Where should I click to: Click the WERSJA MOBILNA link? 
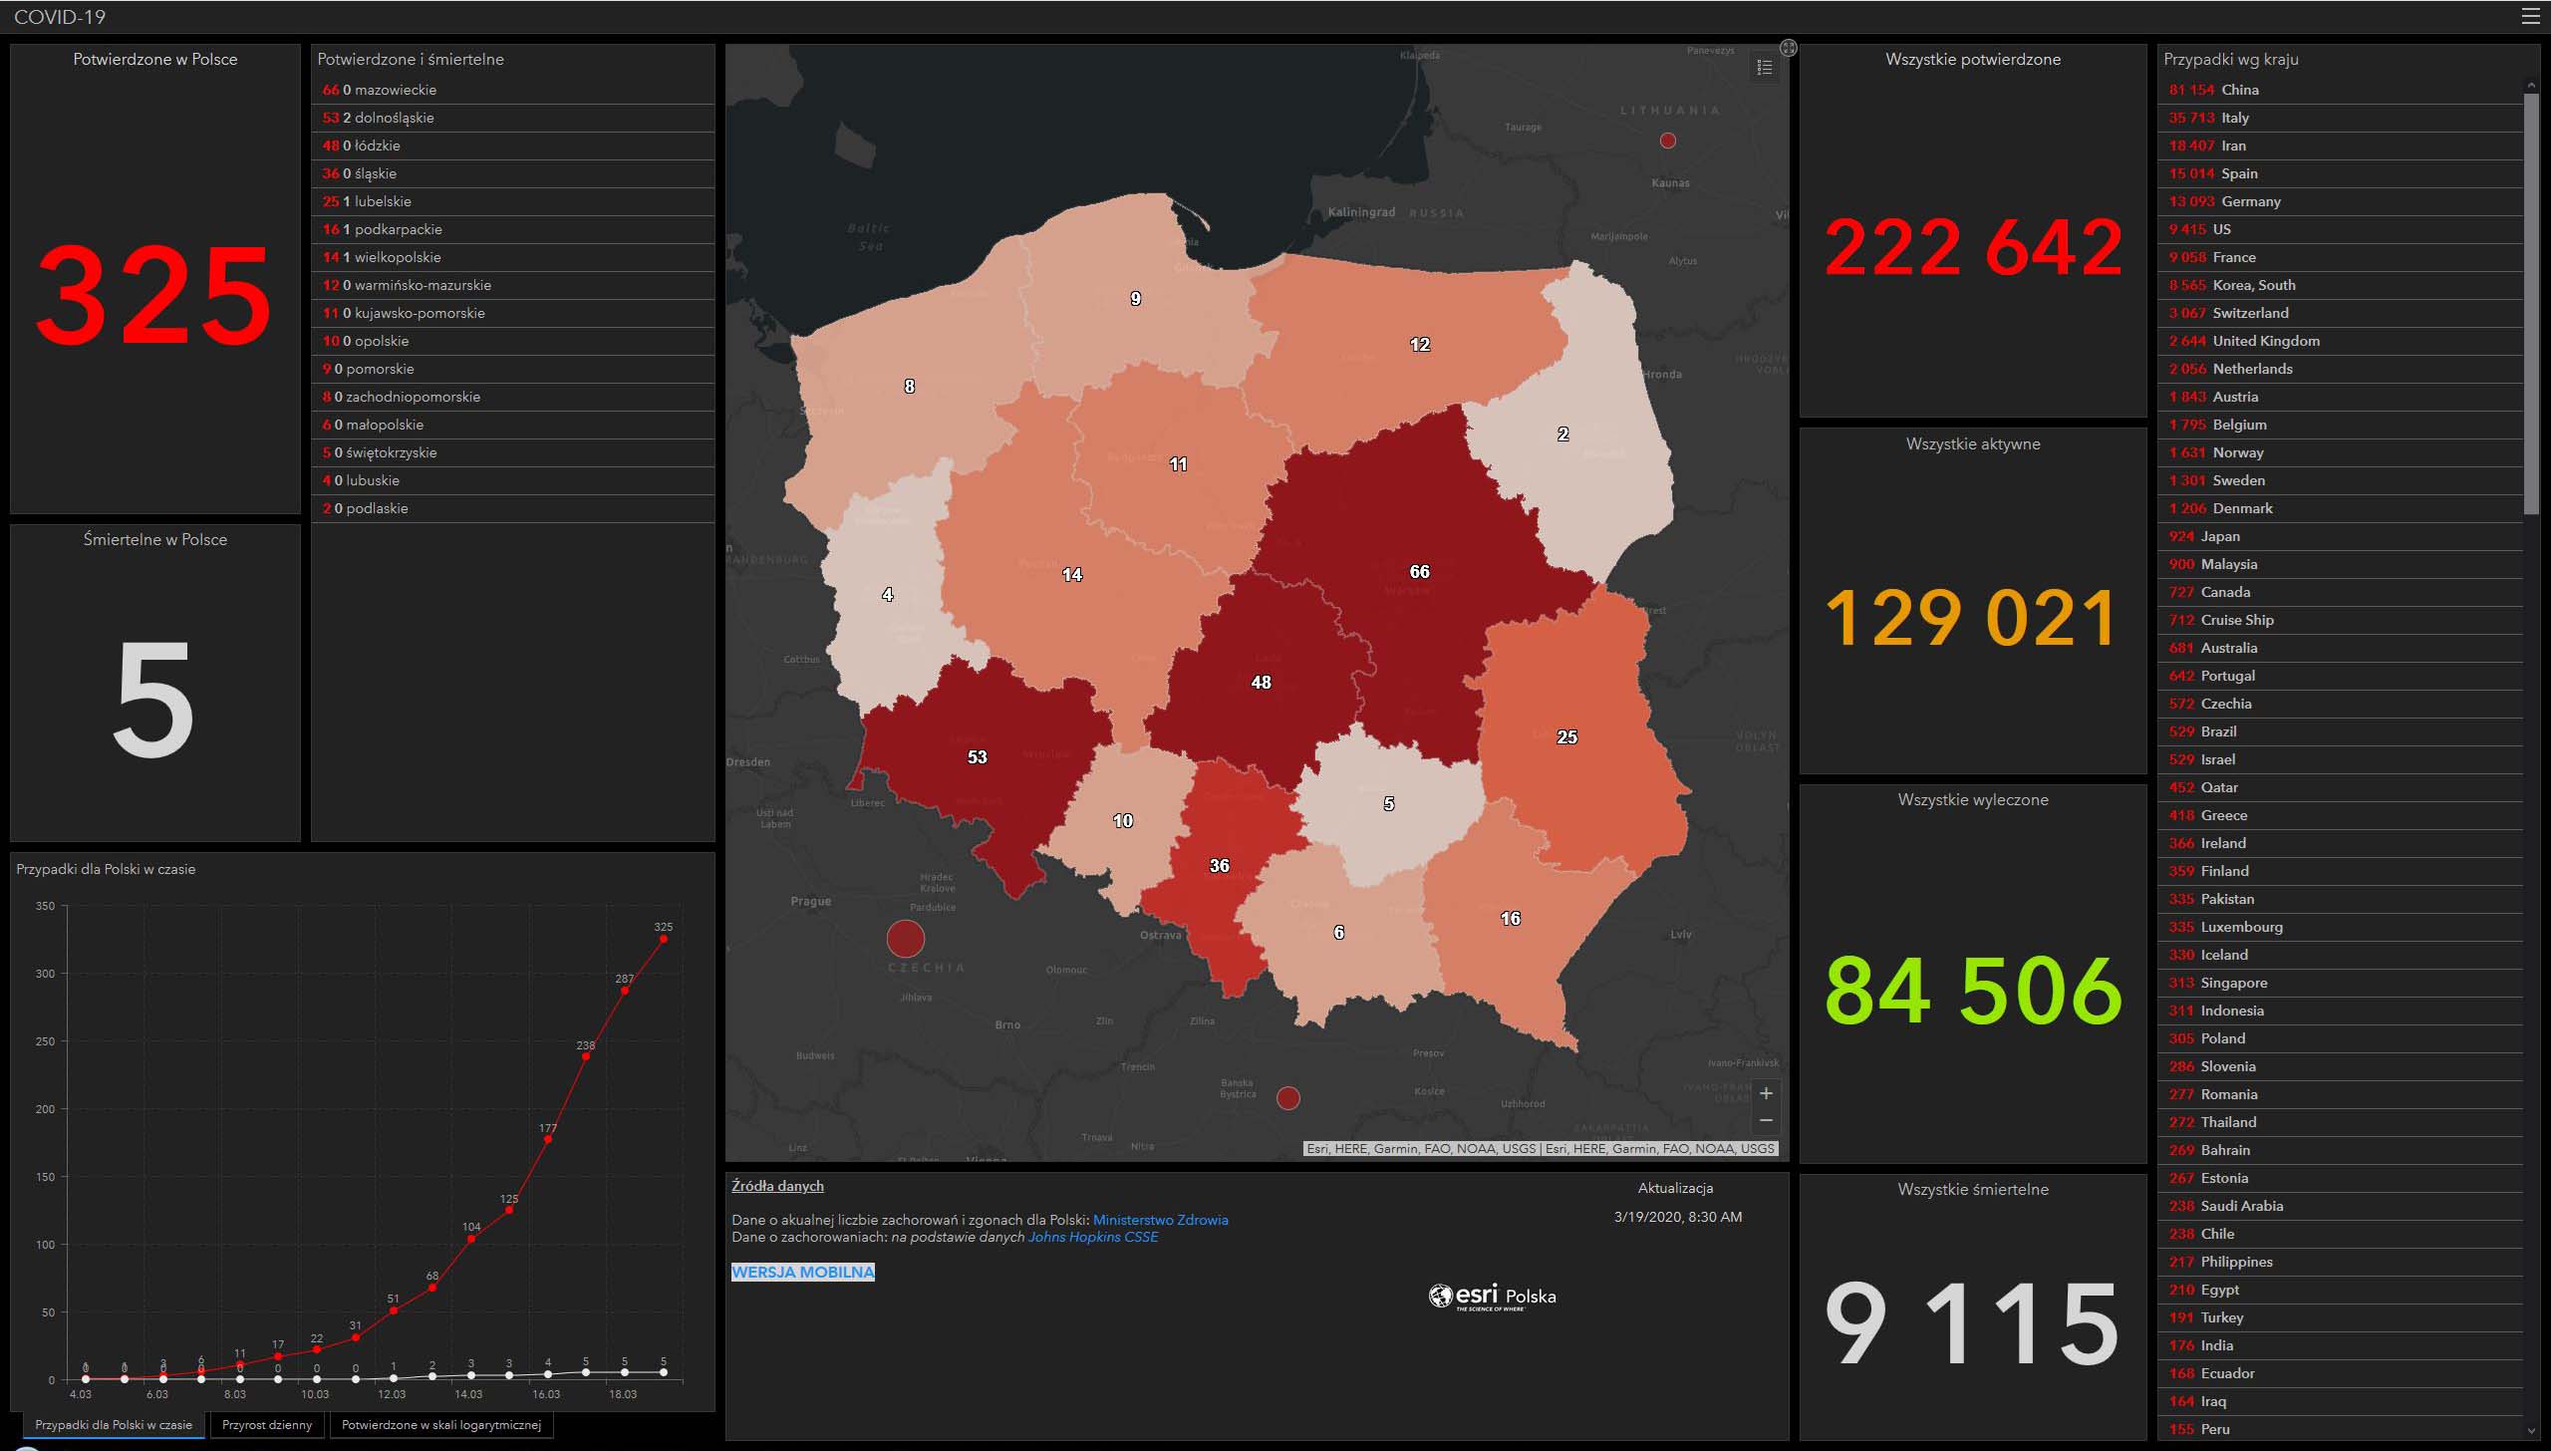tap(803, 1272)
